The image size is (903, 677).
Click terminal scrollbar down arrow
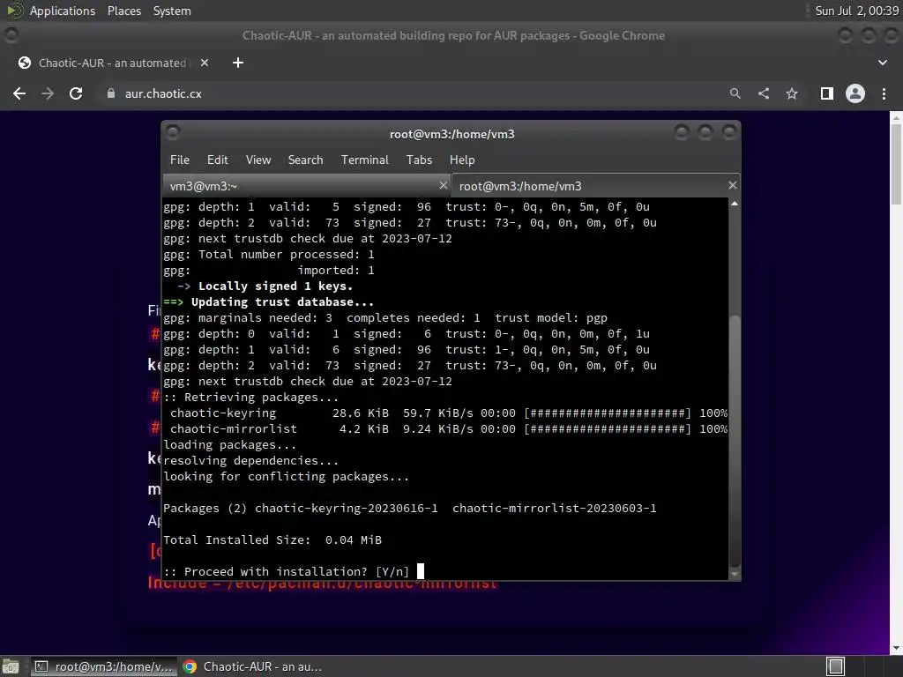tap(735, 574)
